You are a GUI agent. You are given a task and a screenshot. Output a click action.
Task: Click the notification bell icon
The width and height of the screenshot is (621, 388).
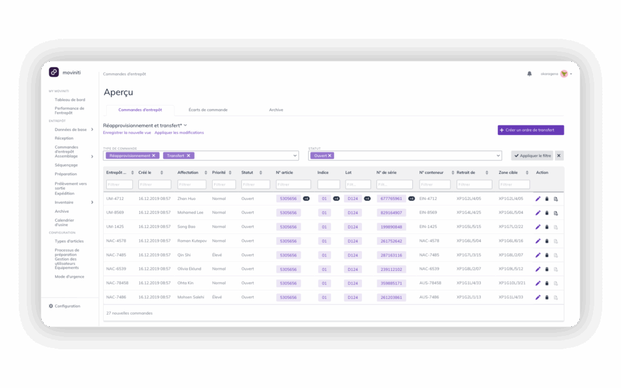click(529, 74)
